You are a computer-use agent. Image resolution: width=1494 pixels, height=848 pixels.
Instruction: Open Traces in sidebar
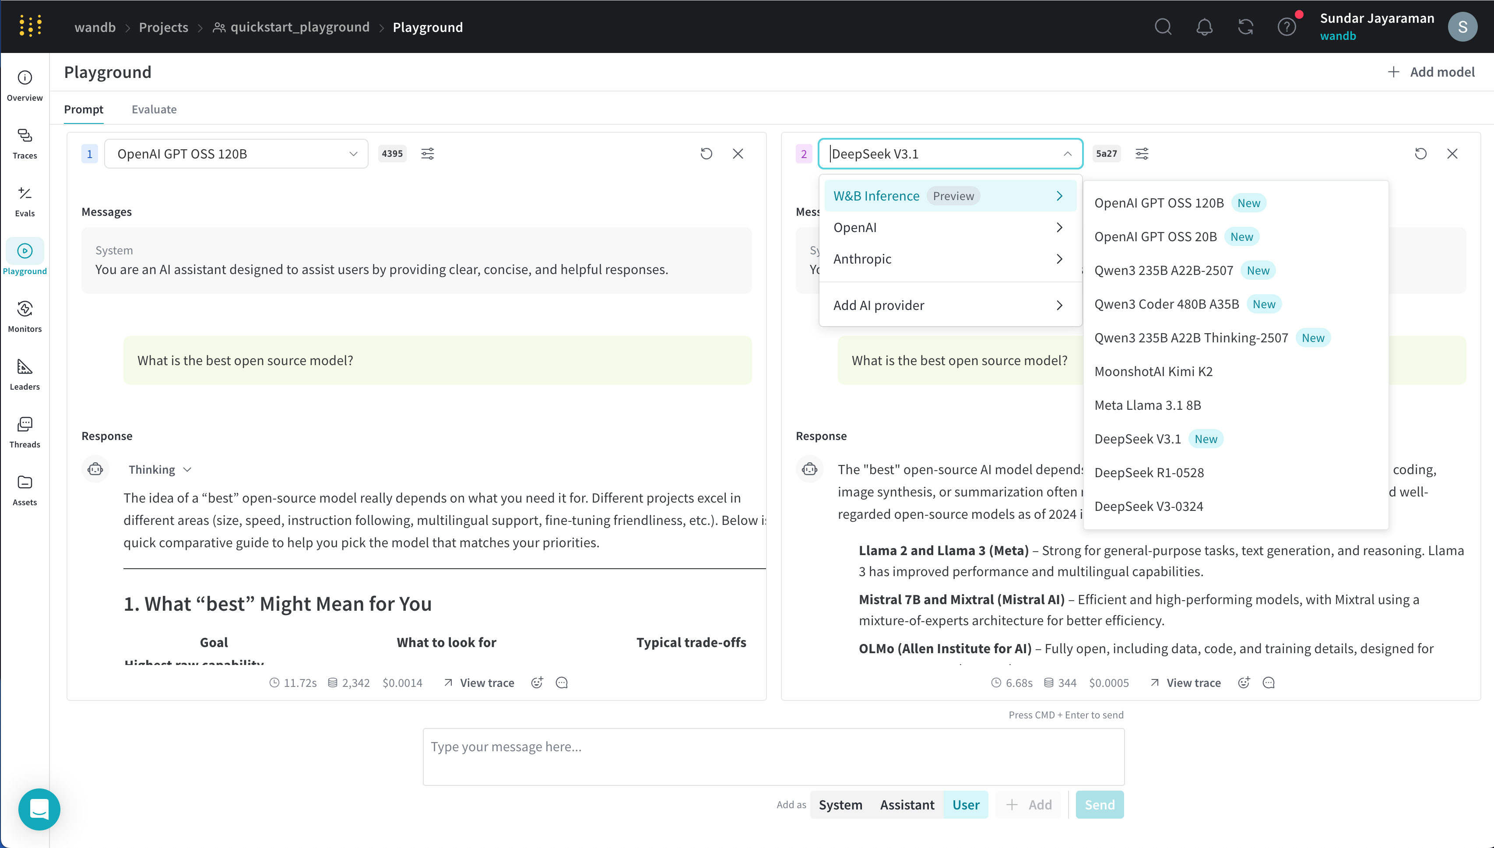[x=25, y=144]
